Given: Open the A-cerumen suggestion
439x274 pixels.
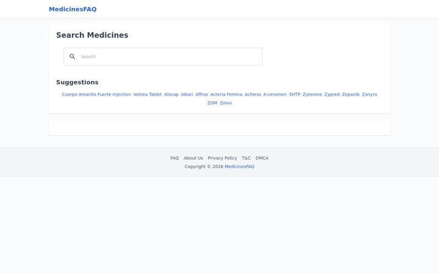Looking at the screenshot, I should [275, 94].
